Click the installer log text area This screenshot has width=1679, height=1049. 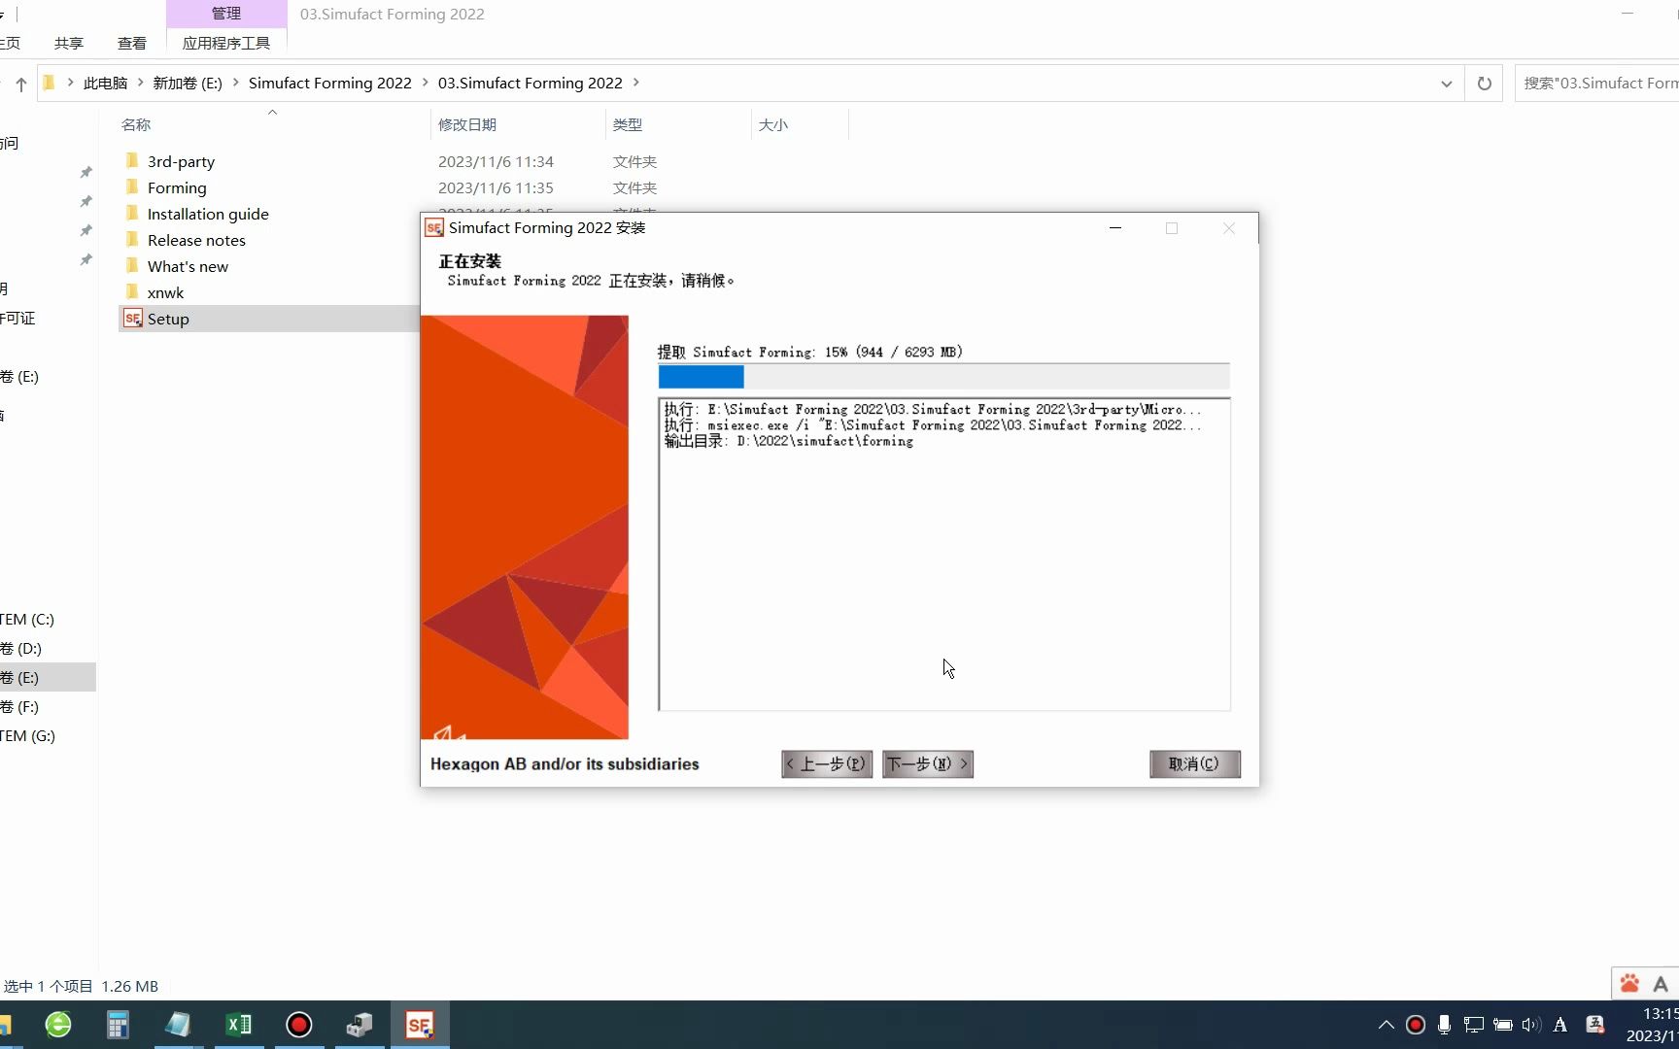943,554
